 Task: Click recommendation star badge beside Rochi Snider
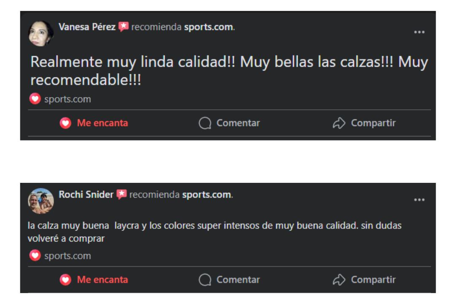point(122,194)
